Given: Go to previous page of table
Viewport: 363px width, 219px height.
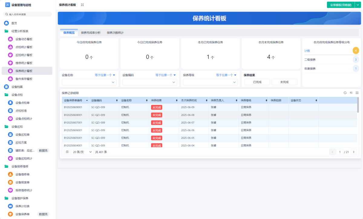Looking at the screenshot, I should click(x=332, y=152).
